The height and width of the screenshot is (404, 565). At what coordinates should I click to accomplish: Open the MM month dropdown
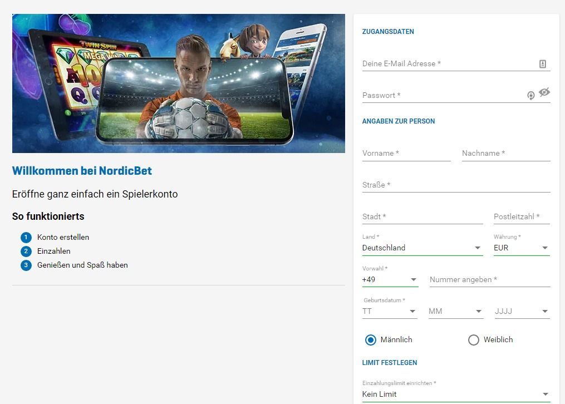coord(456,311)
